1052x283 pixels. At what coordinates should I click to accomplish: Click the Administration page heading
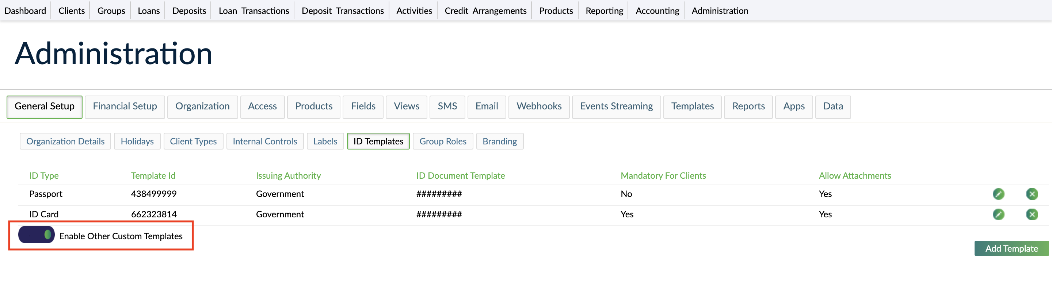tap(114, 53)
